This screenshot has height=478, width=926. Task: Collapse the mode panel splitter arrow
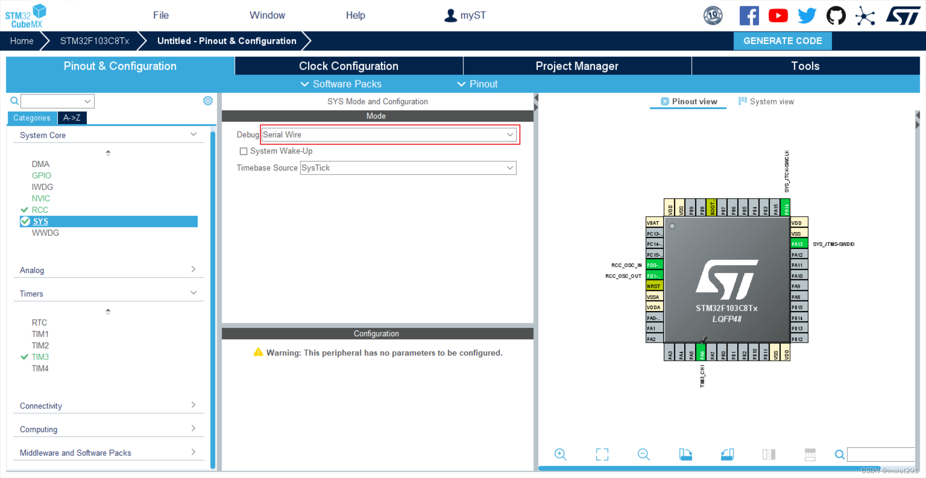(x=536, y=98)
